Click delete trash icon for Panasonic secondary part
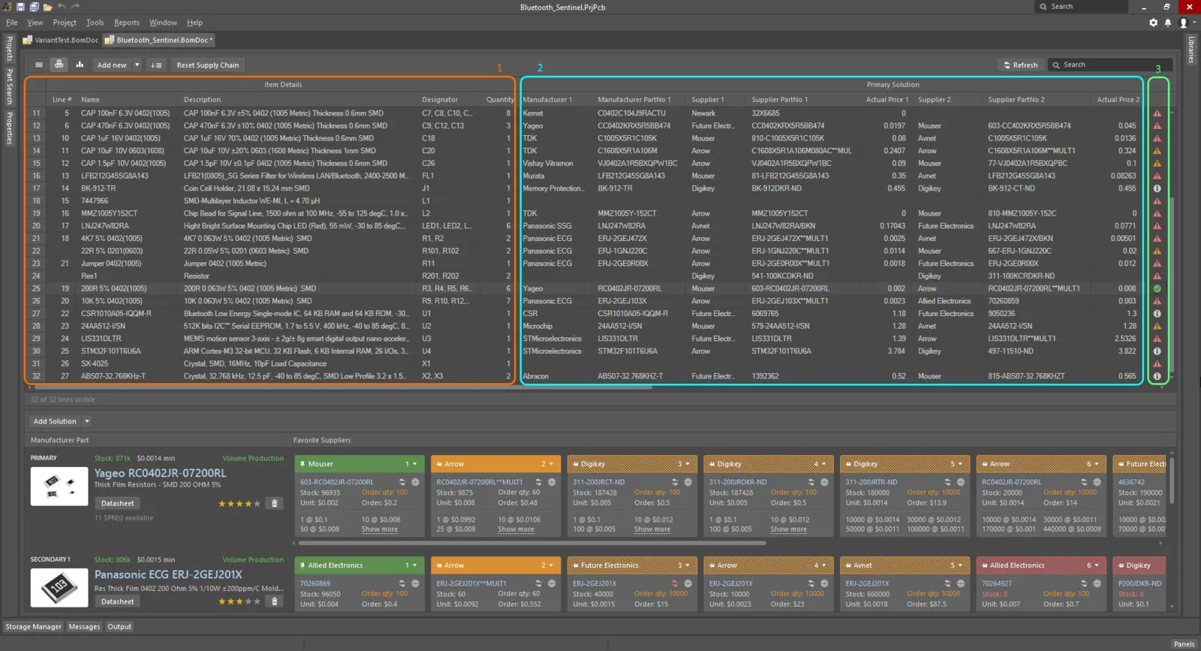 point(275,601)
